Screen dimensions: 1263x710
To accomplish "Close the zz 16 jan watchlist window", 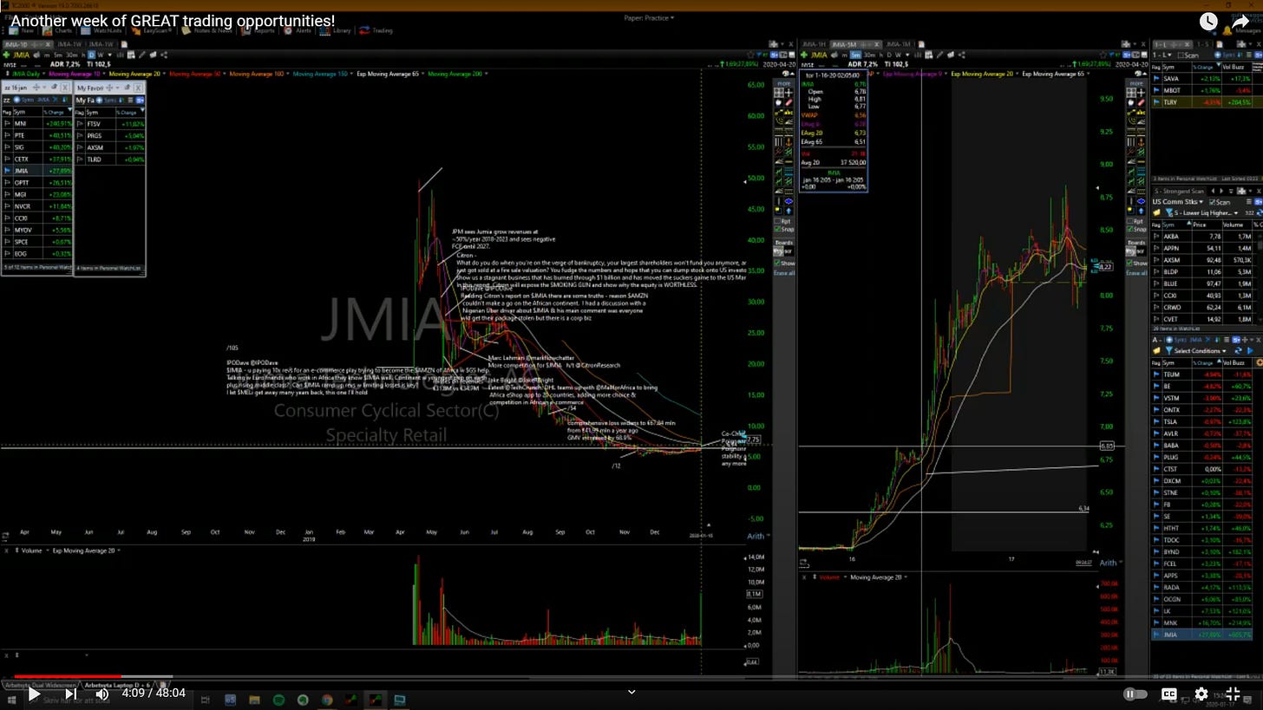I will pyautogui.click(x=66, y=88).
